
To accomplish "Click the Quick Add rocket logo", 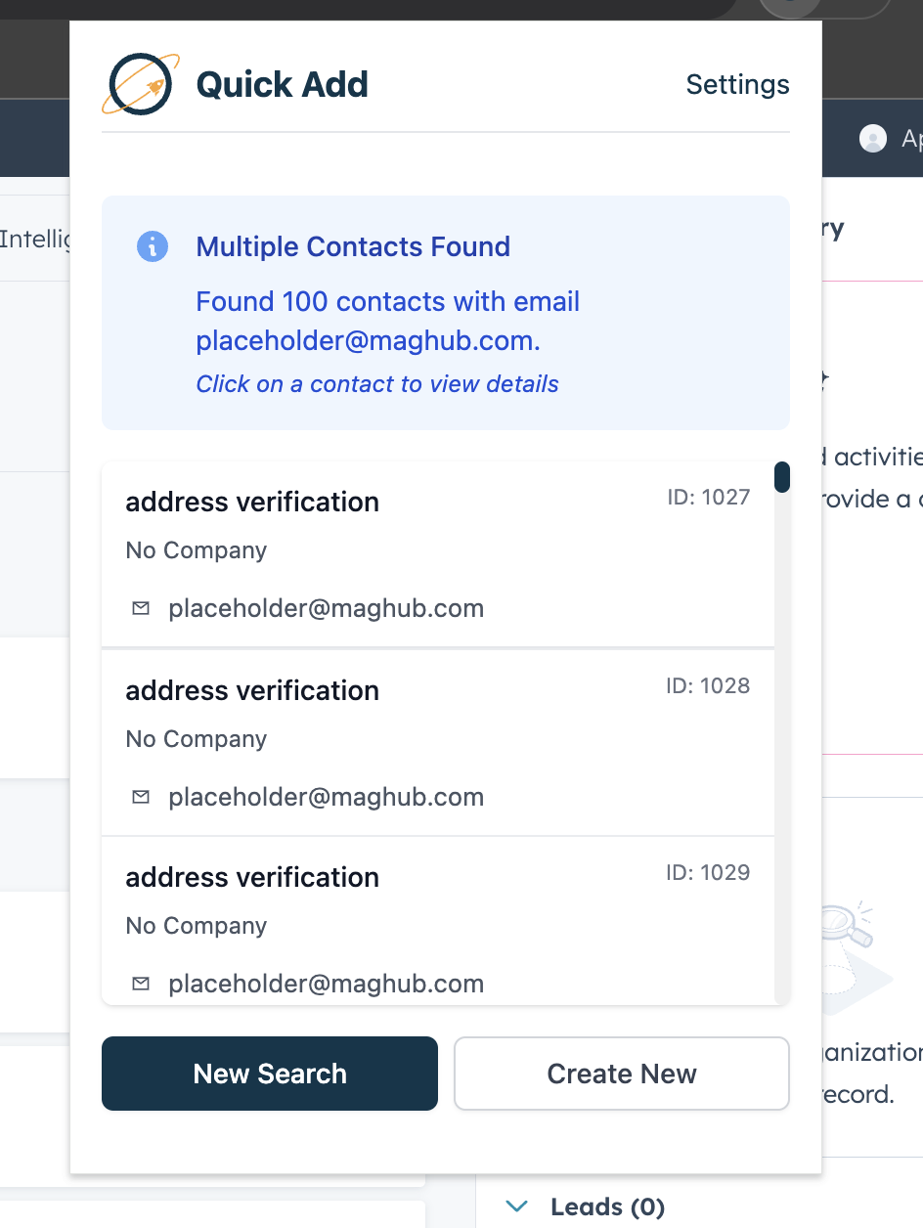I will click(x=140, y=84).
